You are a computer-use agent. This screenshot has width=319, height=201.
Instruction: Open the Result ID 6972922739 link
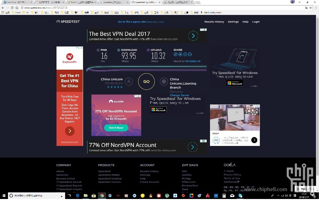[193, 61]
